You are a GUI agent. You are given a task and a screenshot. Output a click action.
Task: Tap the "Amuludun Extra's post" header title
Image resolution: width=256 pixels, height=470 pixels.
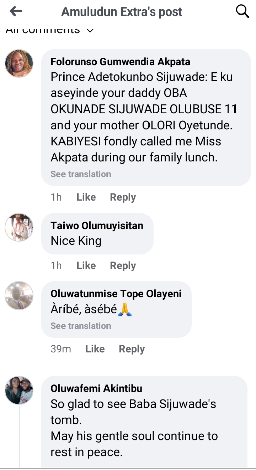click(122, 12)
